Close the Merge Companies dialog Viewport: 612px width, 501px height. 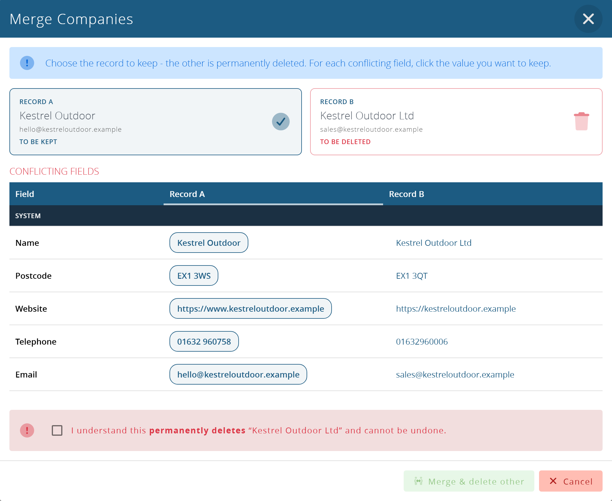588,19
